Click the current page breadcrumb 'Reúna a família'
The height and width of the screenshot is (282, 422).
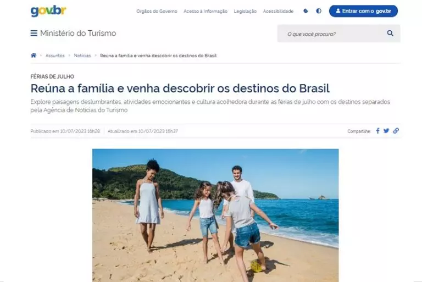pyautogui.click(x=158, y=56)
